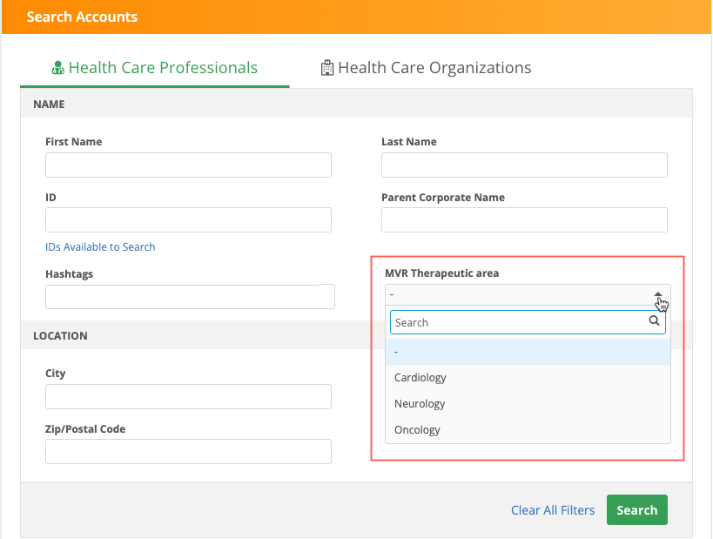Click the Clear All Filters link

[553, 510]
